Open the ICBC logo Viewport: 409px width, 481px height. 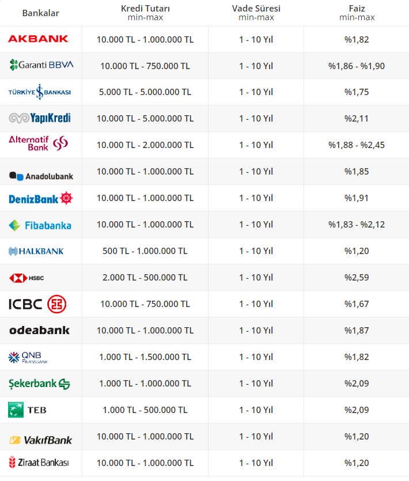click(x=37, y=304)
